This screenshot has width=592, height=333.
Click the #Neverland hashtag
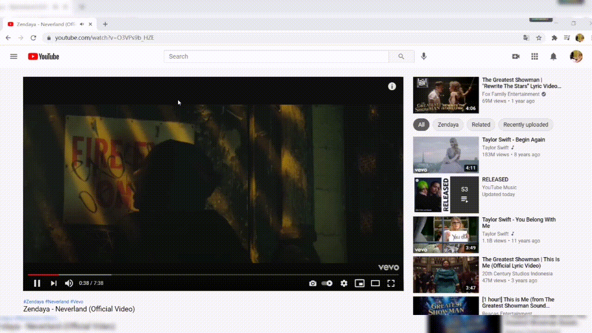(57, 302)
